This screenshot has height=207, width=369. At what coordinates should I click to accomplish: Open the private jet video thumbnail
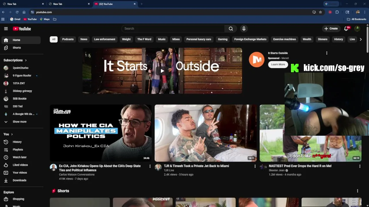point(206,133)
